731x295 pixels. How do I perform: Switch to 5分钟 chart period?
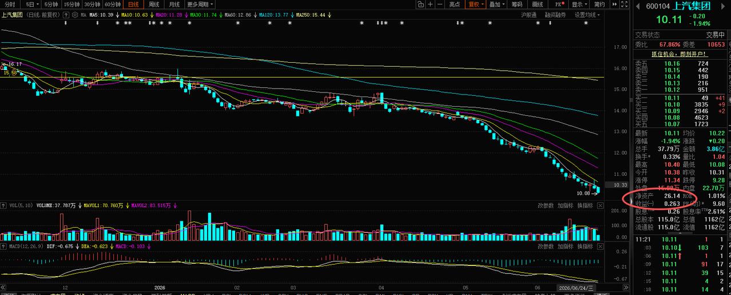point(51,5)
